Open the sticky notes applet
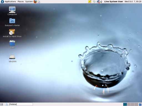This screenshot has height=106, width=142. (90, 2)
